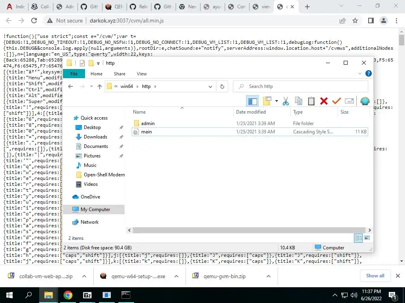Reload the Chrome page
Viewport: 405px width, 303px height.
tap(34, 21)
